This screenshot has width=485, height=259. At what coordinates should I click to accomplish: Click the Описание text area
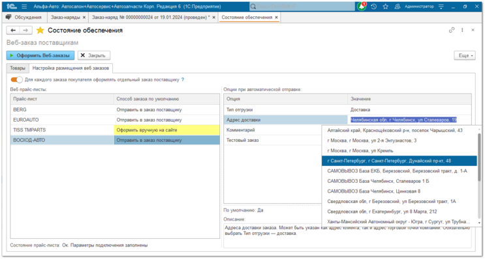click(347, 236)
